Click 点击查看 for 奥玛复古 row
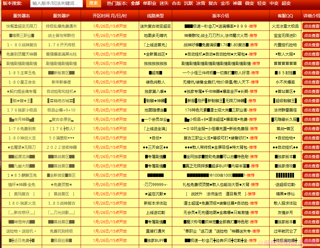The height and width of the screenshot is (248, 320). (x=311, y=194)
